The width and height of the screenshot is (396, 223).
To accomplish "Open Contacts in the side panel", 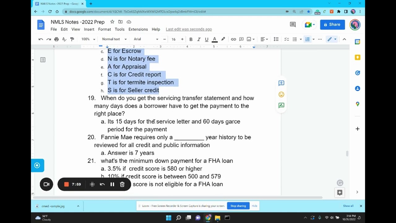I will point(358,89).
